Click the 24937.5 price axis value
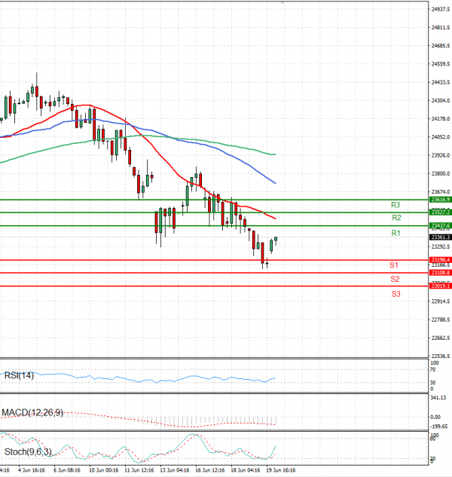The width and height of the screenshot is (452, 477). pos(441,10)
